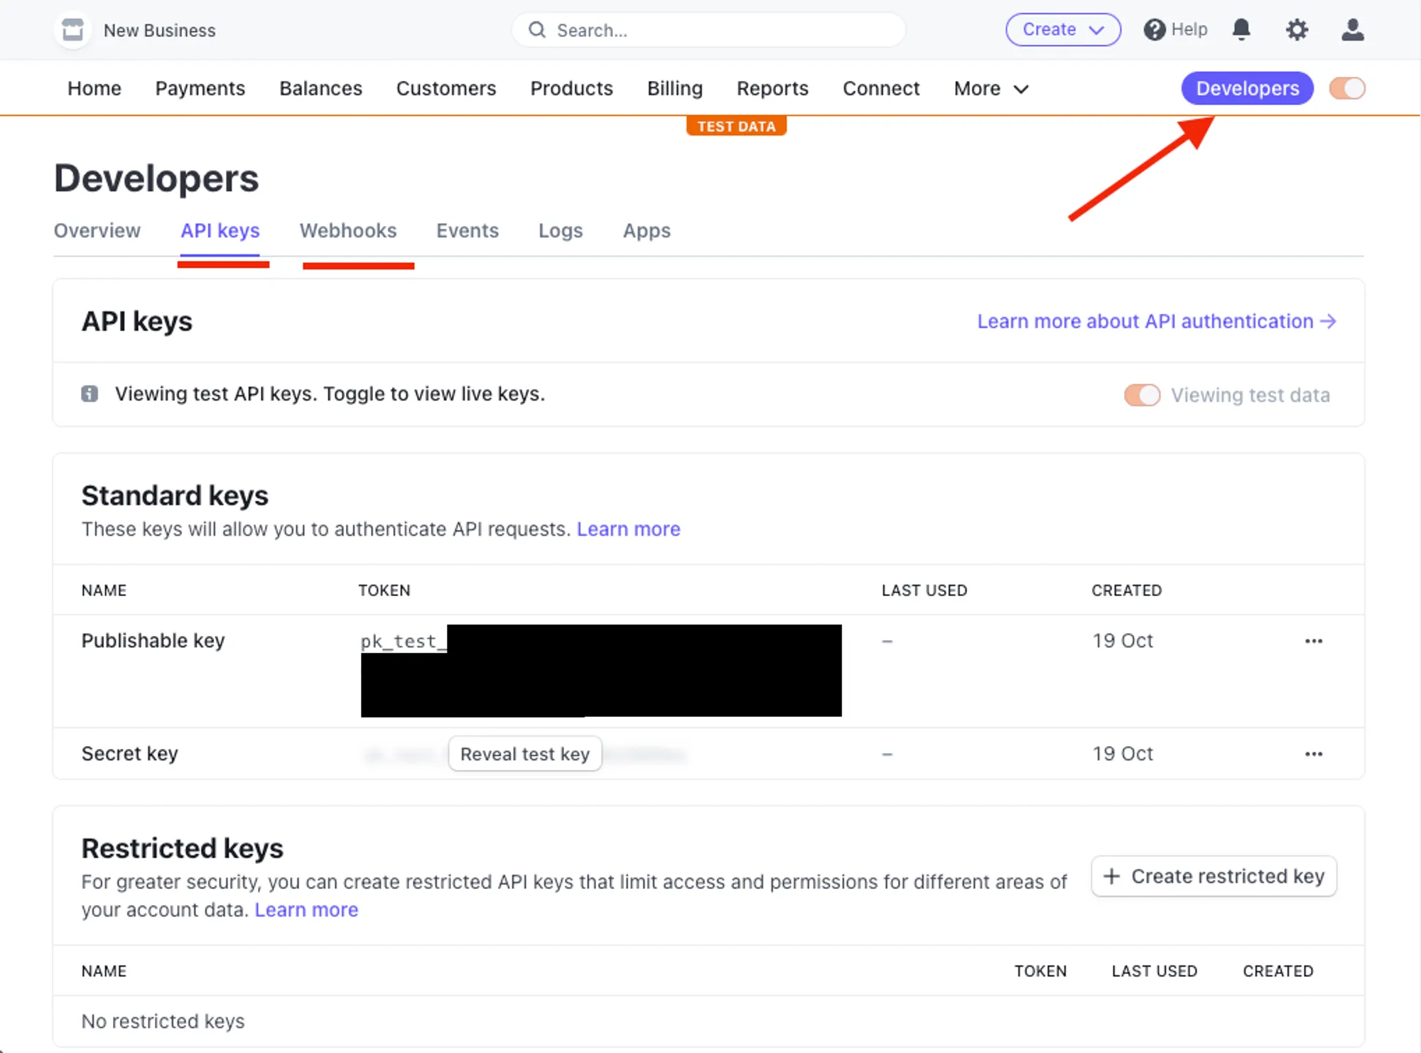Select the Webhooks tab

pos(348,230)
